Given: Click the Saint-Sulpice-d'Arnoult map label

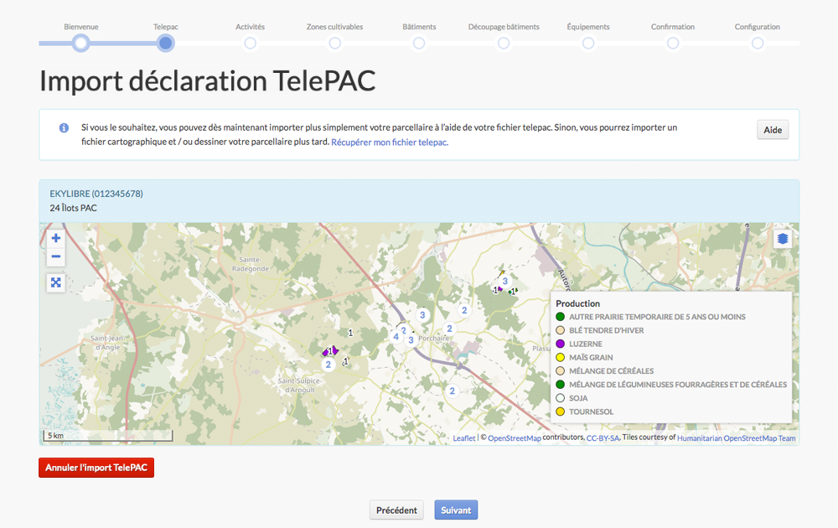Looking at the screenshot, I should click(x=299, y=386).
